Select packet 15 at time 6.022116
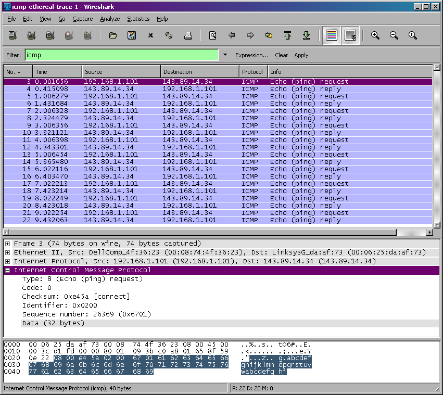 [x=218, y=169]
